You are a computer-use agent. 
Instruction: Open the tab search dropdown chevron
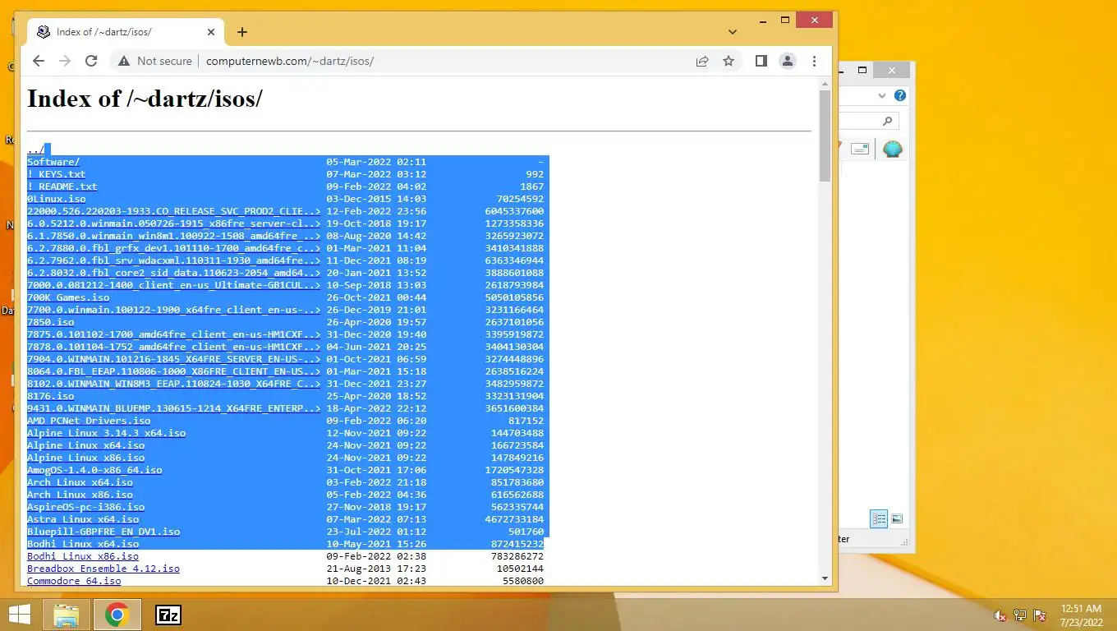[733, 32]
